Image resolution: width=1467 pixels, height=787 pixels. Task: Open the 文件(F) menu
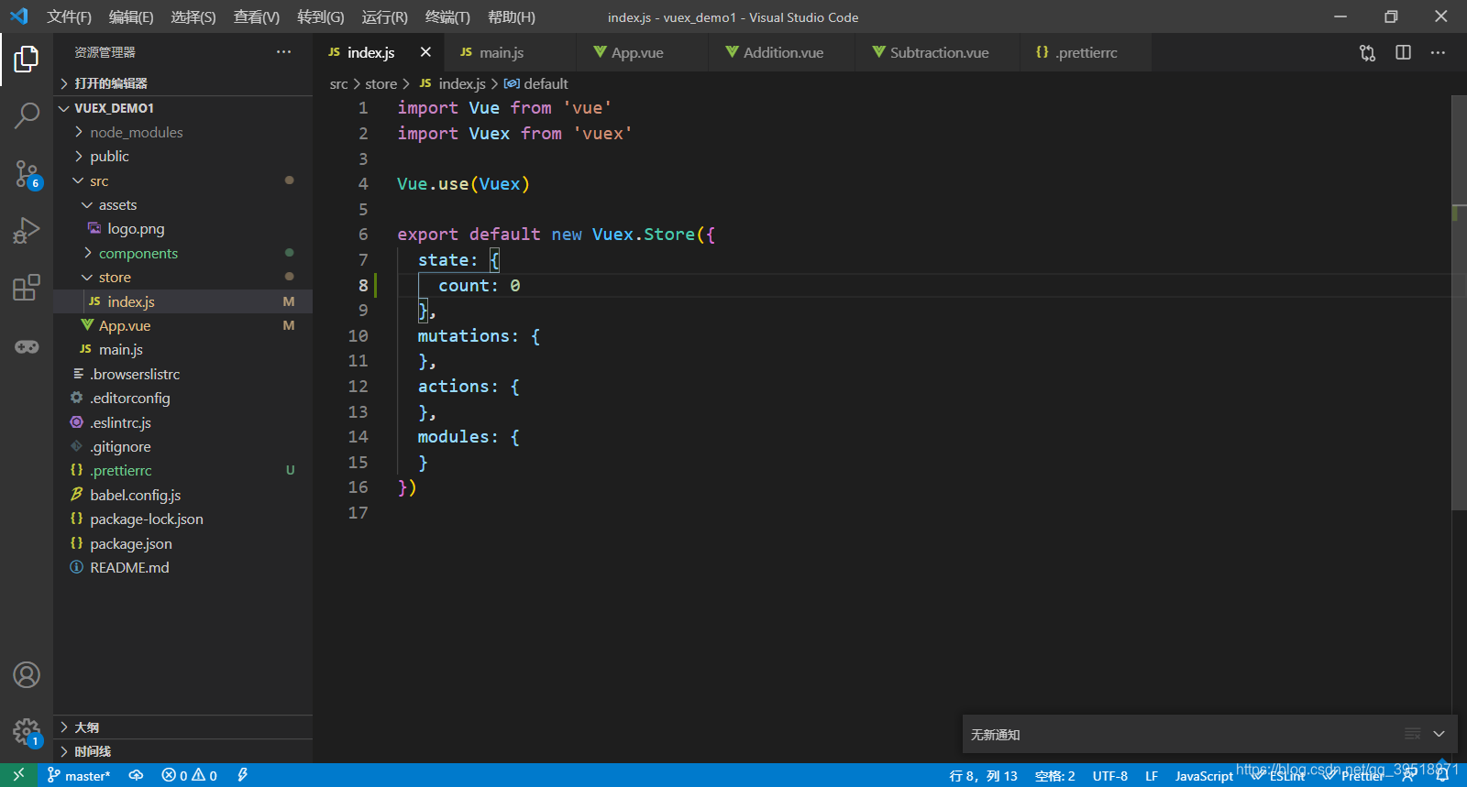(x=70, y=17)
